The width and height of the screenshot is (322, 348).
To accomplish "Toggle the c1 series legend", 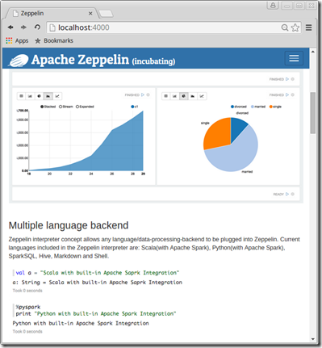I will [x=135, y=107].
